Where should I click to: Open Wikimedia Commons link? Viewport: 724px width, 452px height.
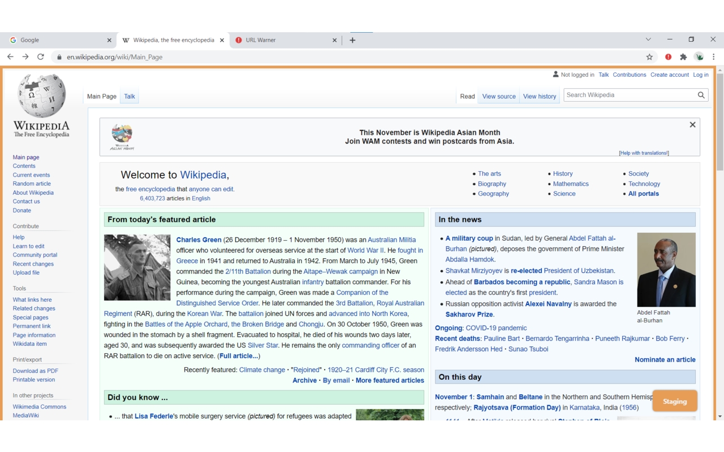(x=40, y=407)
